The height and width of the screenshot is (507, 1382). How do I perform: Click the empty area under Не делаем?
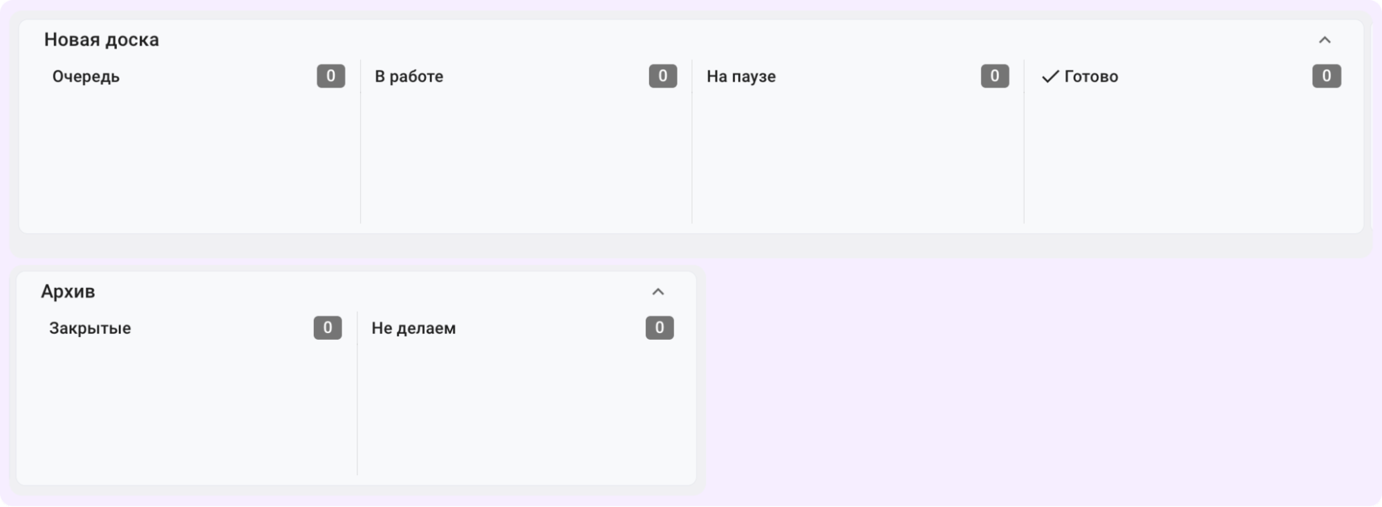[525, 408]
